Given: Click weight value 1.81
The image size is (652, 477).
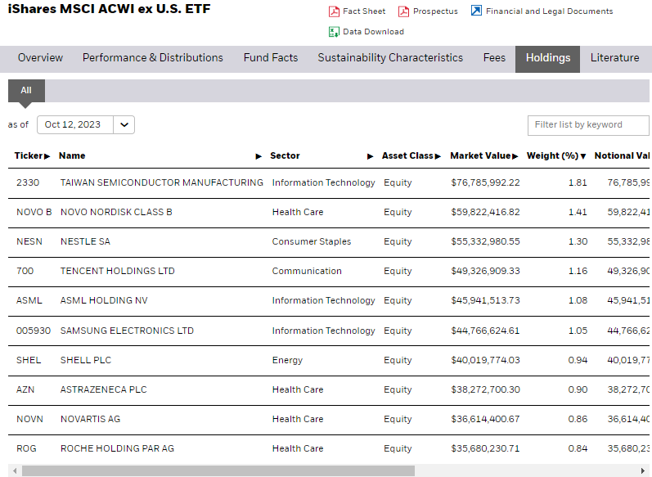Looking at the screenshot, I should click(578, 182).
